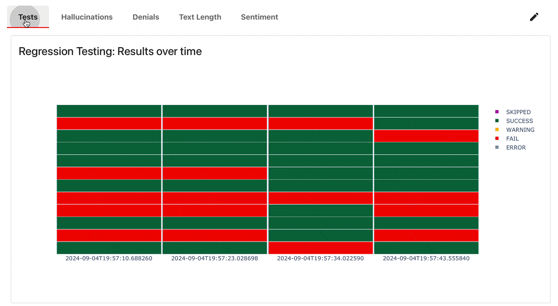Click the 19:57:23.028698 timestamp axis label
Screen dimensions: 558x306
(215, 258)
